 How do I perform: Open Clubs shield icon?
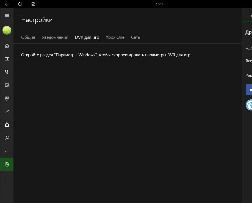(7, 98)
